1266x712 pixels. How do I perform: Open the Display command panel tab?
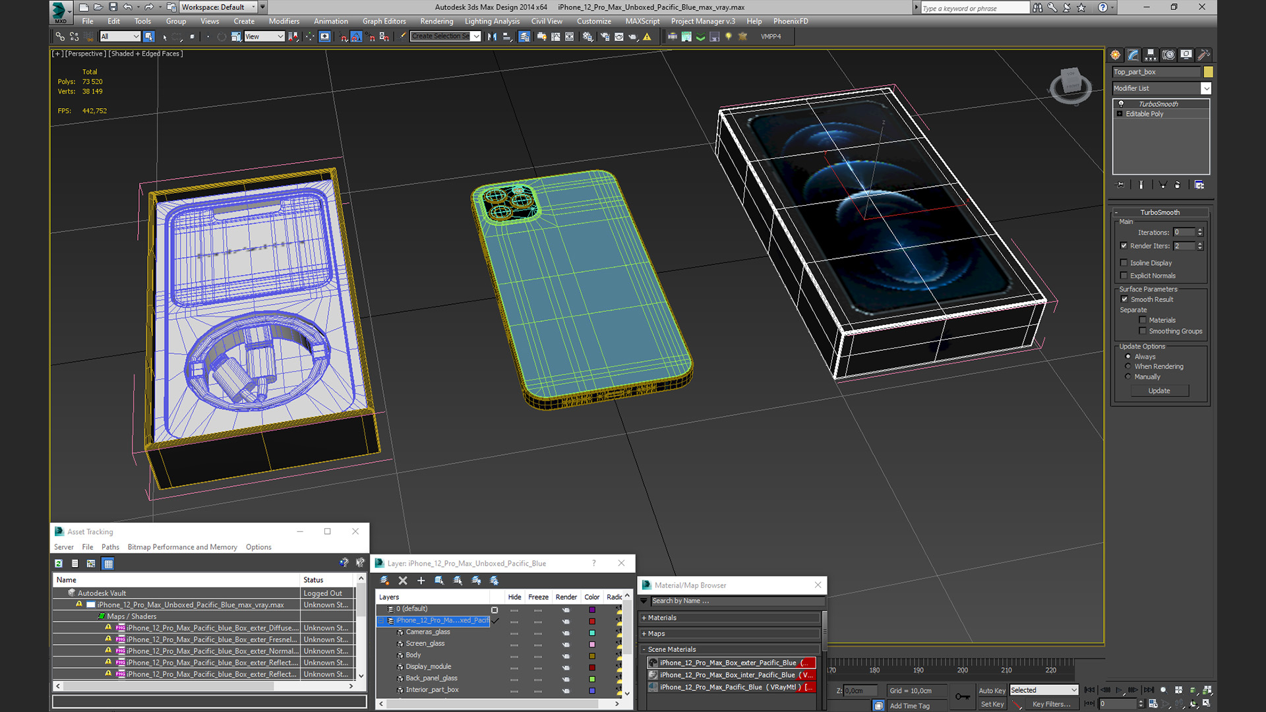pyautogui.click(x=1186, y=55)
